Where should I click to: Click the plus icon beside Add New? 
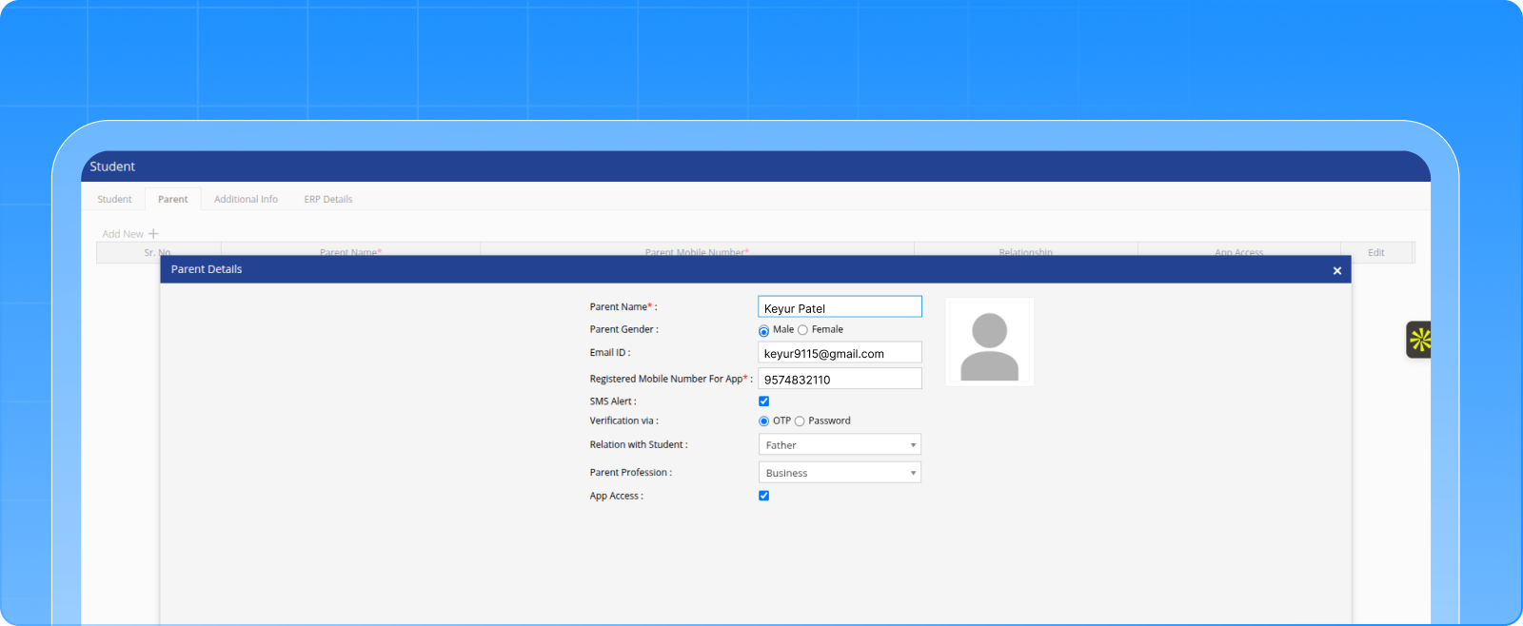pyautogui.click(x=153, y=234)
